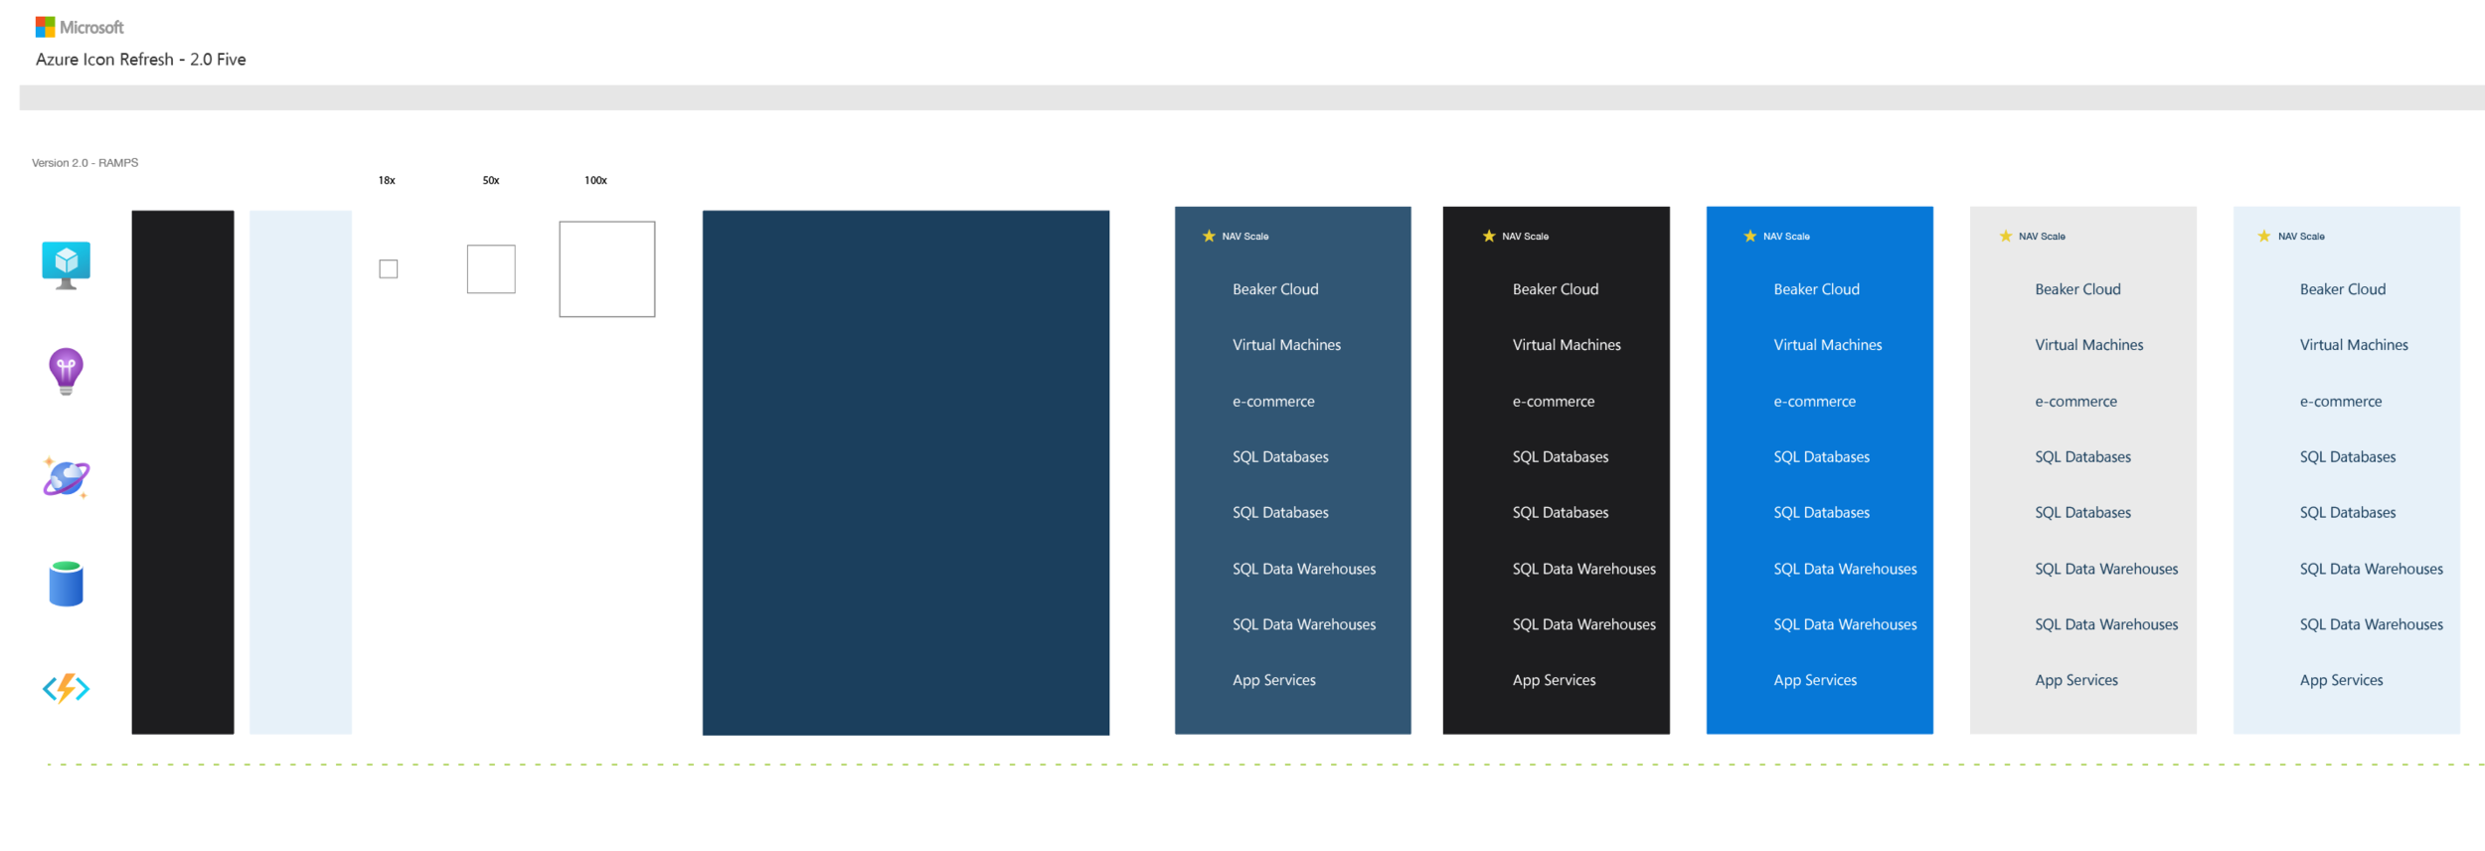The image size is (2485, 851).
Task: Click the star in the slate blue panel
Action: point(1209,236)
